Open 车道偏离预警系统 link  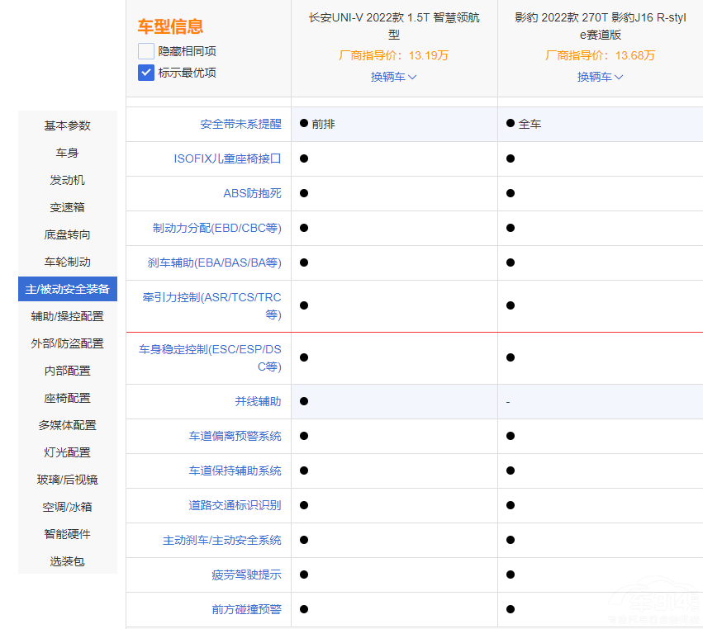pyautogui.click(x=235, y=436)
